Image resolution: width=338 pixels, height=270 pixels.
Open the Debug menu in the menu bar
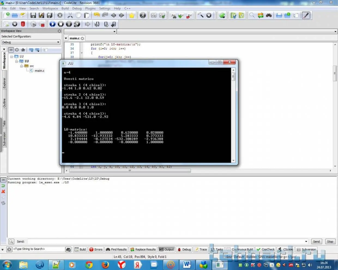coord(77,8)
